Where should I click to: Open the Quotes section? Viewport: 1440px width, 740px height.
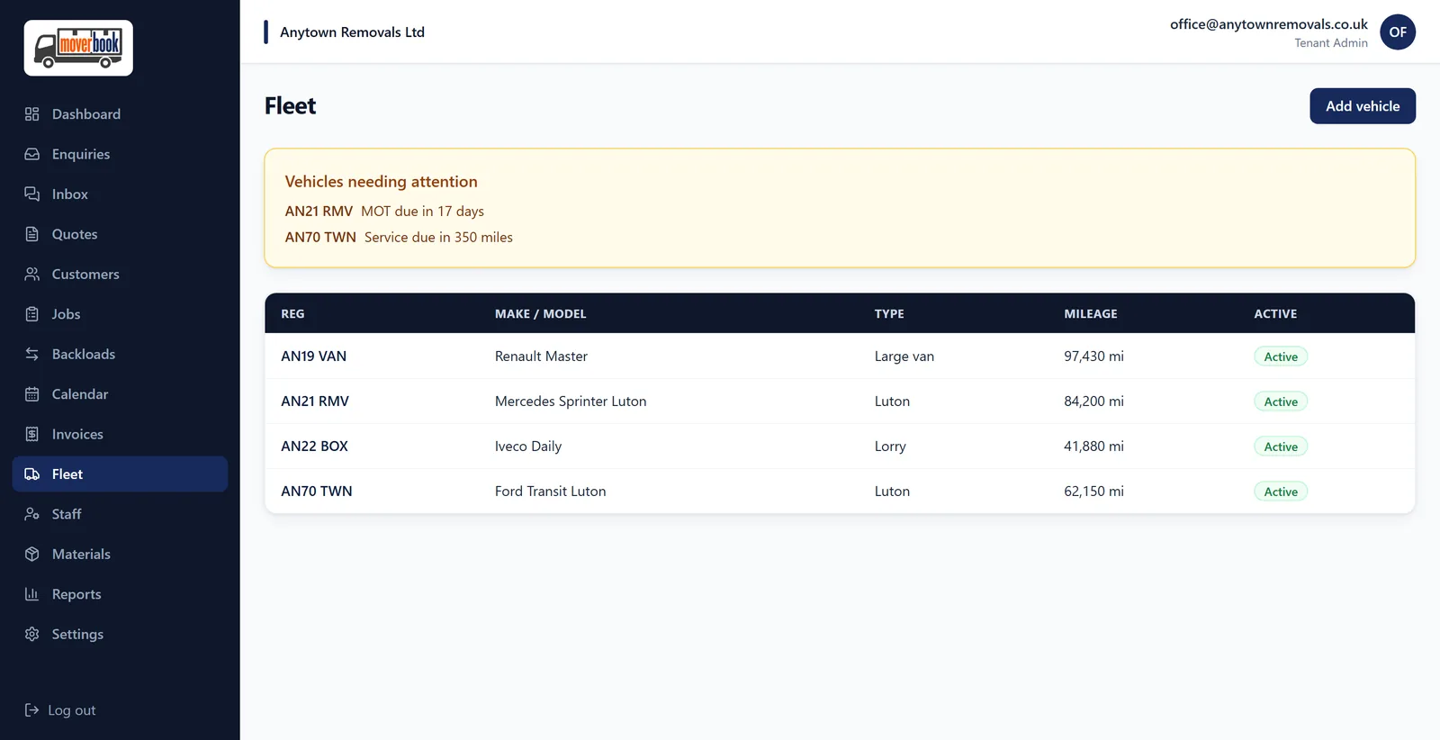(120, 234)
